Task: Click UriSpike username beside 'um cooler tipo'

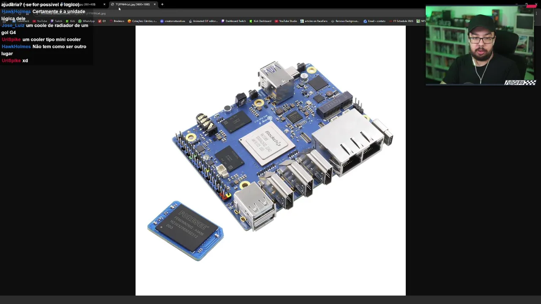Action: tap(11, 40)
